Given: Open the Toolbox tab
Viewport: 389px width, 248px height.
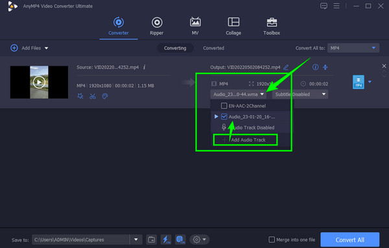Looking at the screenshot, I should [x=272, y=26].
